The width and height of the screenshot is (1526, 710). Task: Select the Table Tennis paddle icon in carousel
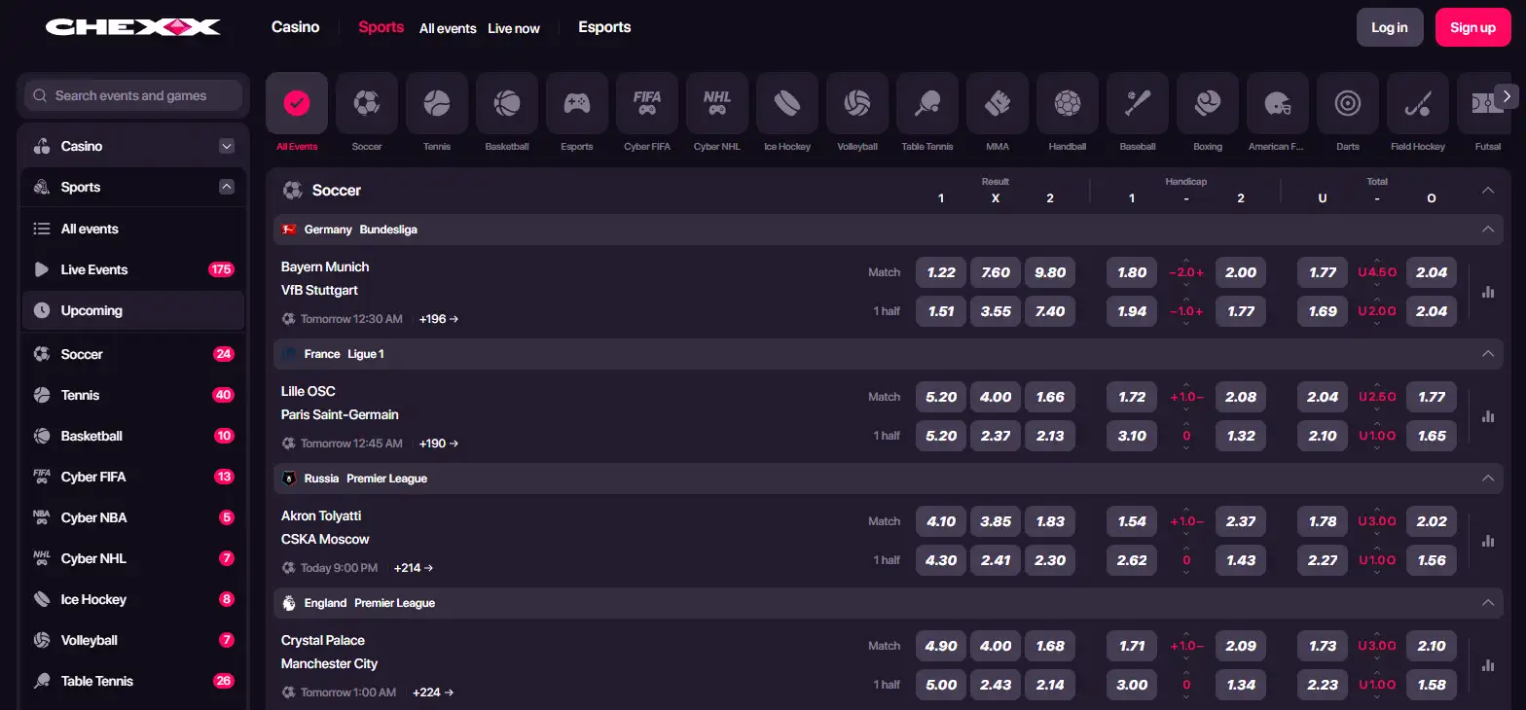coord(927,103)
